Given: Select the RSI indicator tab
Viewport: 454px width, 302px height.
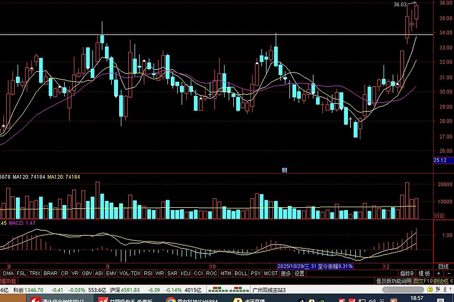Looking at the screenshot, I should pyautogui.click(x=148, y=274).
